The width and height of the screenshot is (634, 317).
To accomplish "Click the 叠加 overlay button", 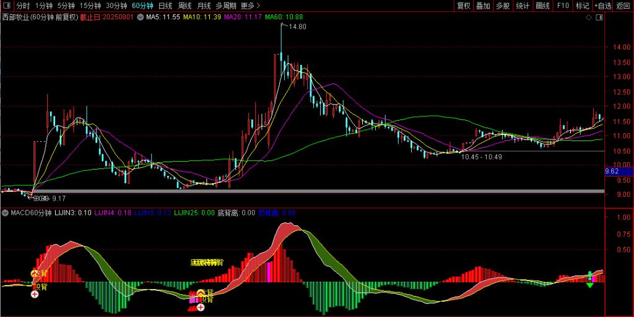I will [483, 6].
